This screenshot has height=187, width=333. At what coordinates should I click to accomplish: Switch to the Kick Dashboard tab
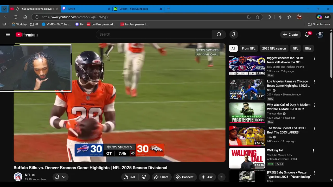[x=138, y=9]
